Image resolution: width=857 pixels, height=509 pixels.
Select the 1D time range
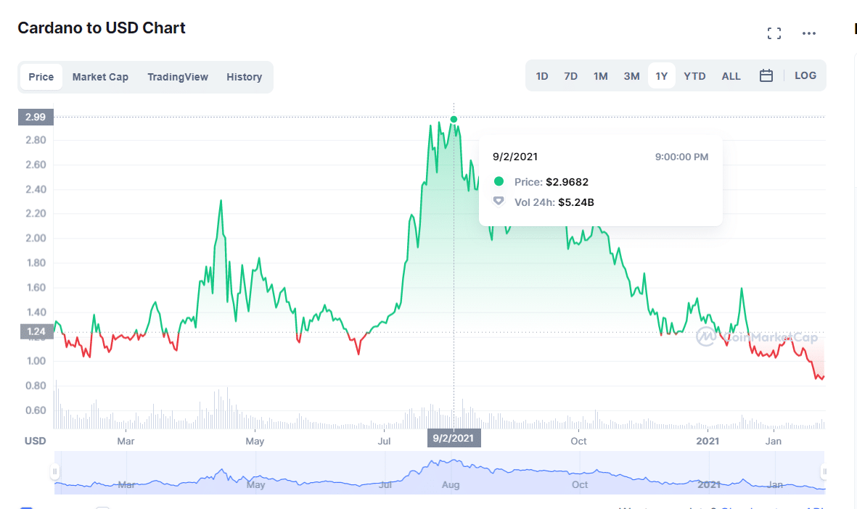click(x=541, y=76)
